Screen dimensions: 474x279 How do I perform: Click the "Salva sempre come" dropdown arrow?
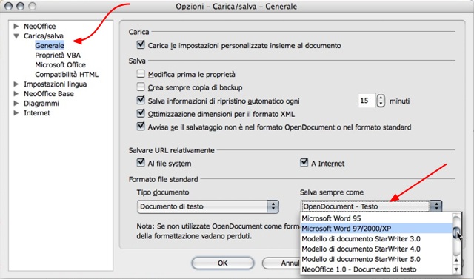click(436, 206)
